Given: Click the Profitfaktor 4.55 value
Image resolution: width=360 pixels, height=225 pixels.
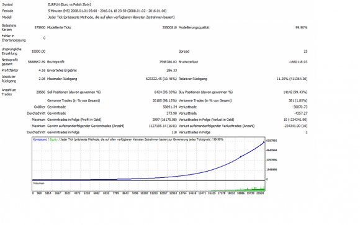Looking at the screenshot, I should [42, 71].
